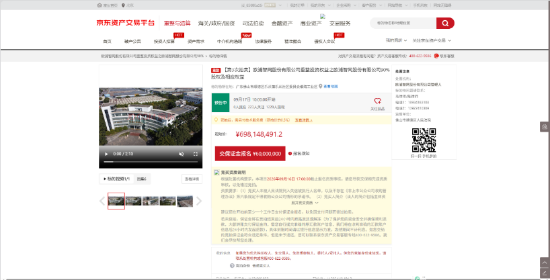Open the 手机京东 link
Screen dimensions: 550x280
pyautogui.click(x=420, y=5)
